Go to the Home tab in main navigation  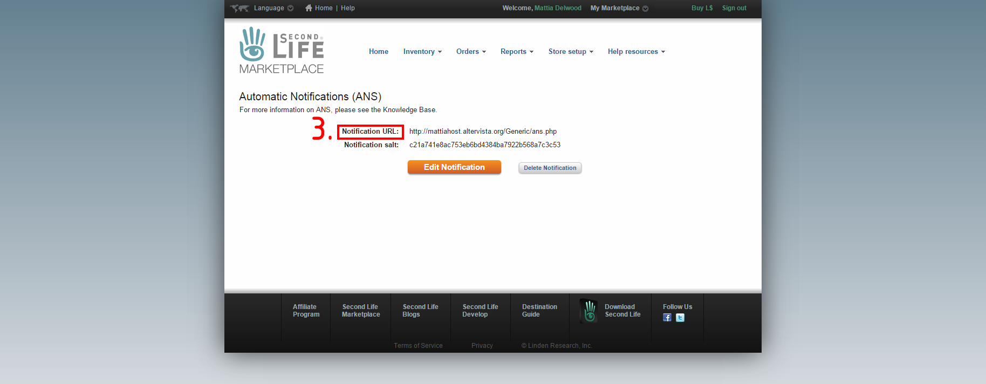(379, 52)
